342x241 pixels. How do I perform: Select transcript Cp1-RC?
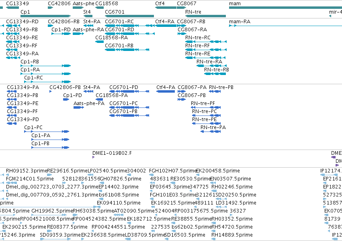pos(34,78)
